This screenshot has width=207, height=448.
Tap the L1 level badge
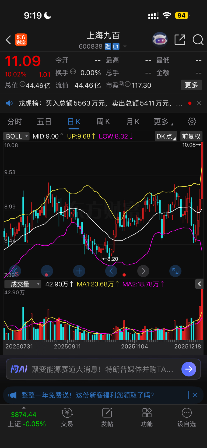click(x=116, y=47)
